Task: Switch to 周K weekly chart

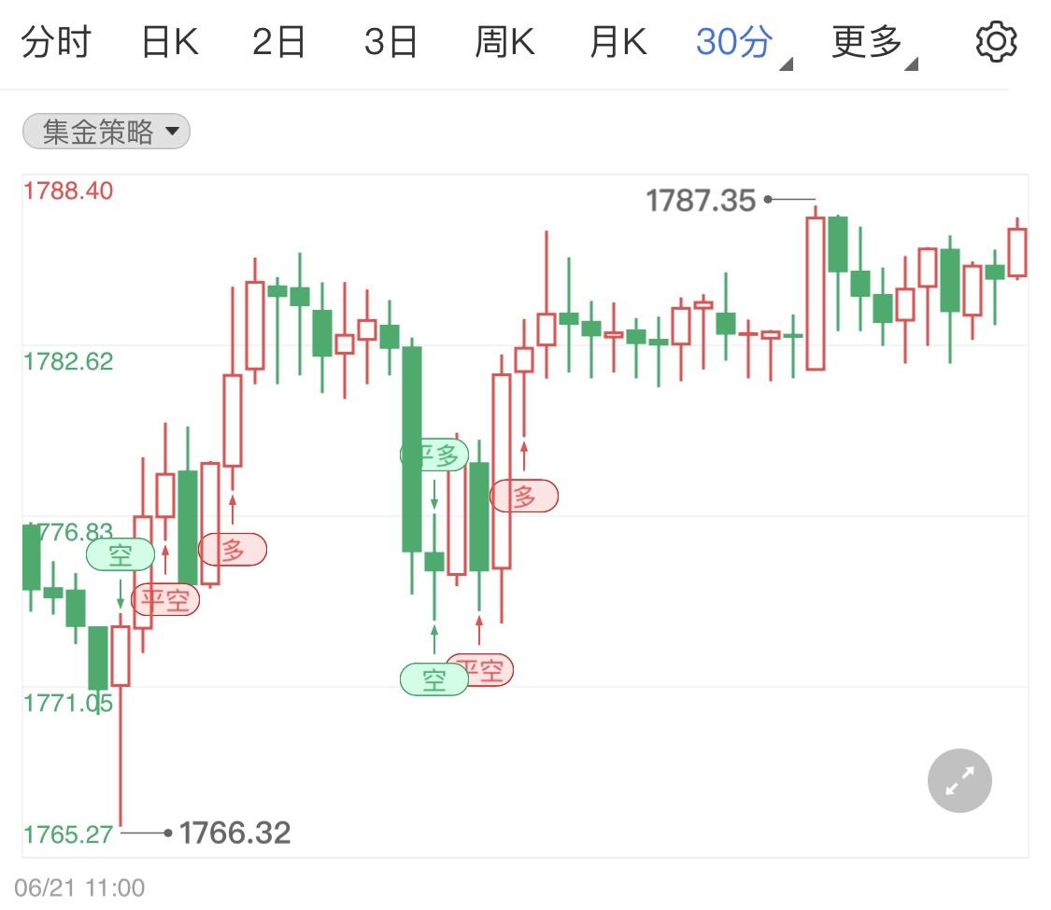Action: coord(504,43)
